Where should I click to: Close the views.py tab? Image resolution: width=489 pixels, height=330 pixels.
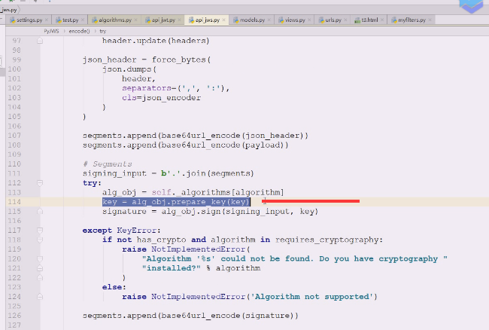pos(309,20)
